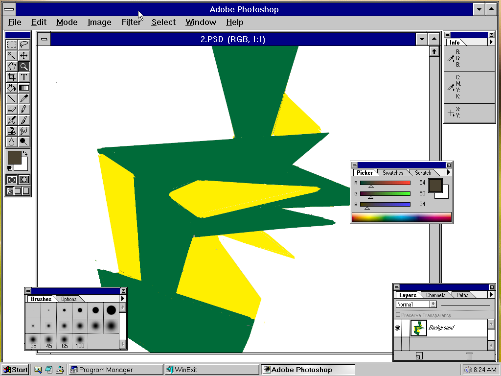501x376 pixels.
Task: Enable Preserve Transparency in the Layers palette
Action: coord(398,315)
